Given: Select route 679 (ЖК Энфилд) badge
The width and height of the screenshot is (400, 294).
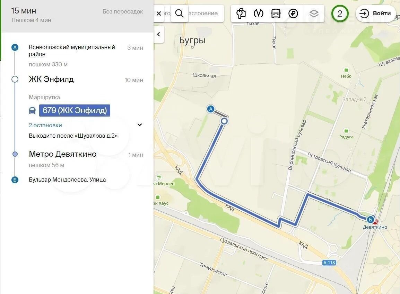Looking at the screenshot, I should 75,111.
